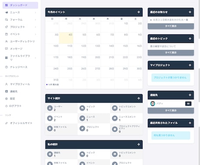Expand the ニュース submenu chevron
Image resolution: width=200 pixels, height=165 pixels.
pyautogui.click(x=36, y=13)
